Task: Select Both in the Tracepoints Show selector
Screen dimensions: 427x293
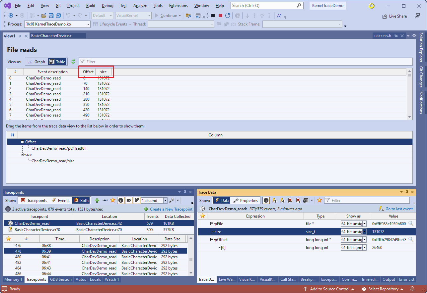Action: 81,200
